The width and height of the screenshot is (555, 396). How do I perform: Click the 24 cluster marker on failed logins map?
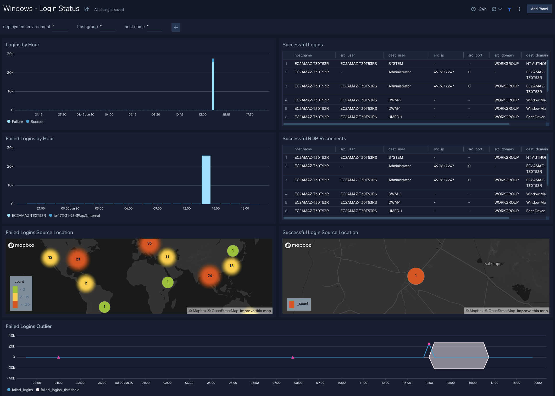pos(210,276)
